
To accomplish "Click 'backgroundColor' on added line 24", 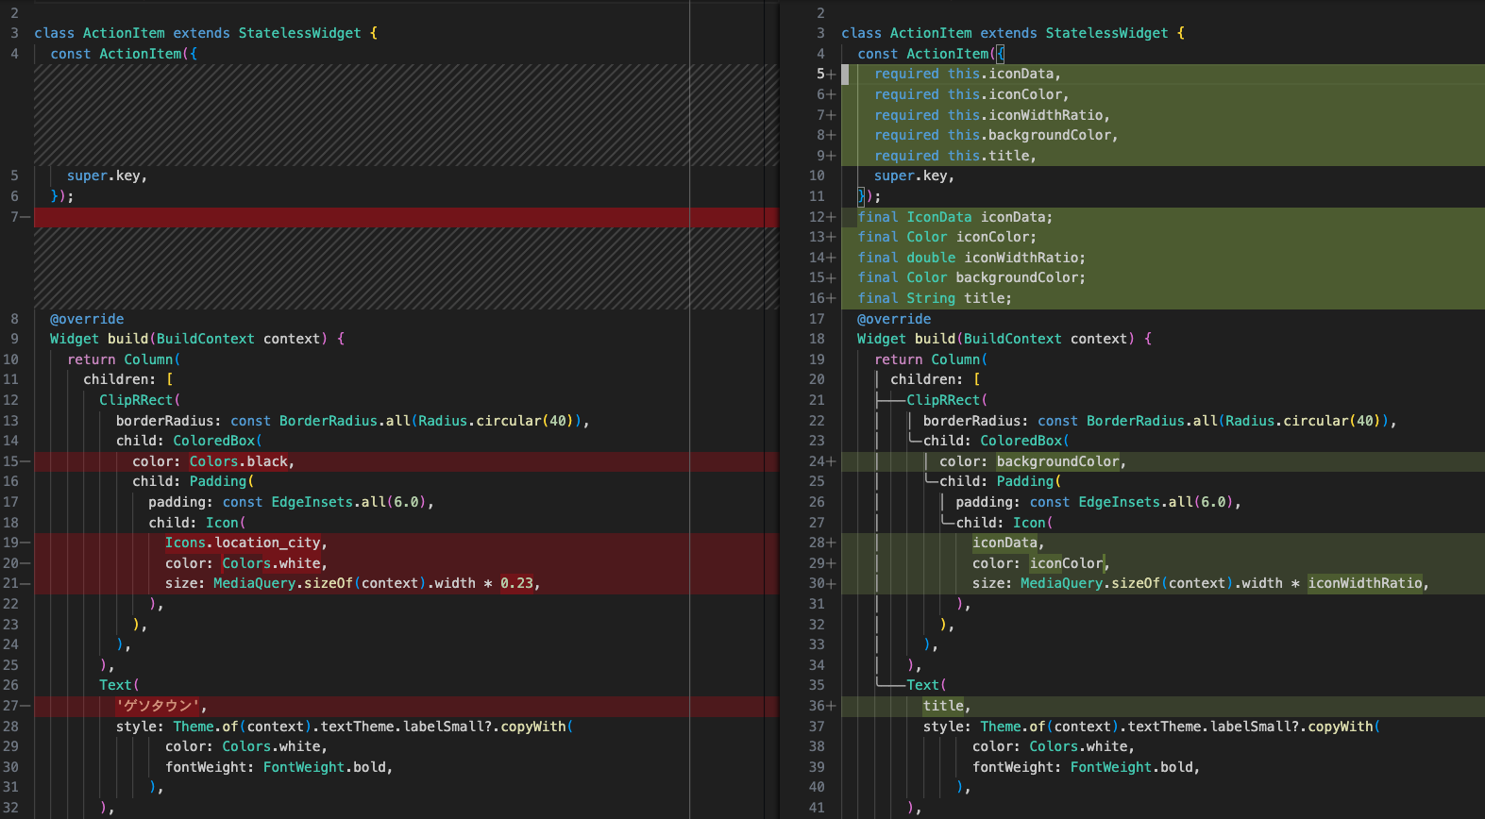I will pos(1057,461).
